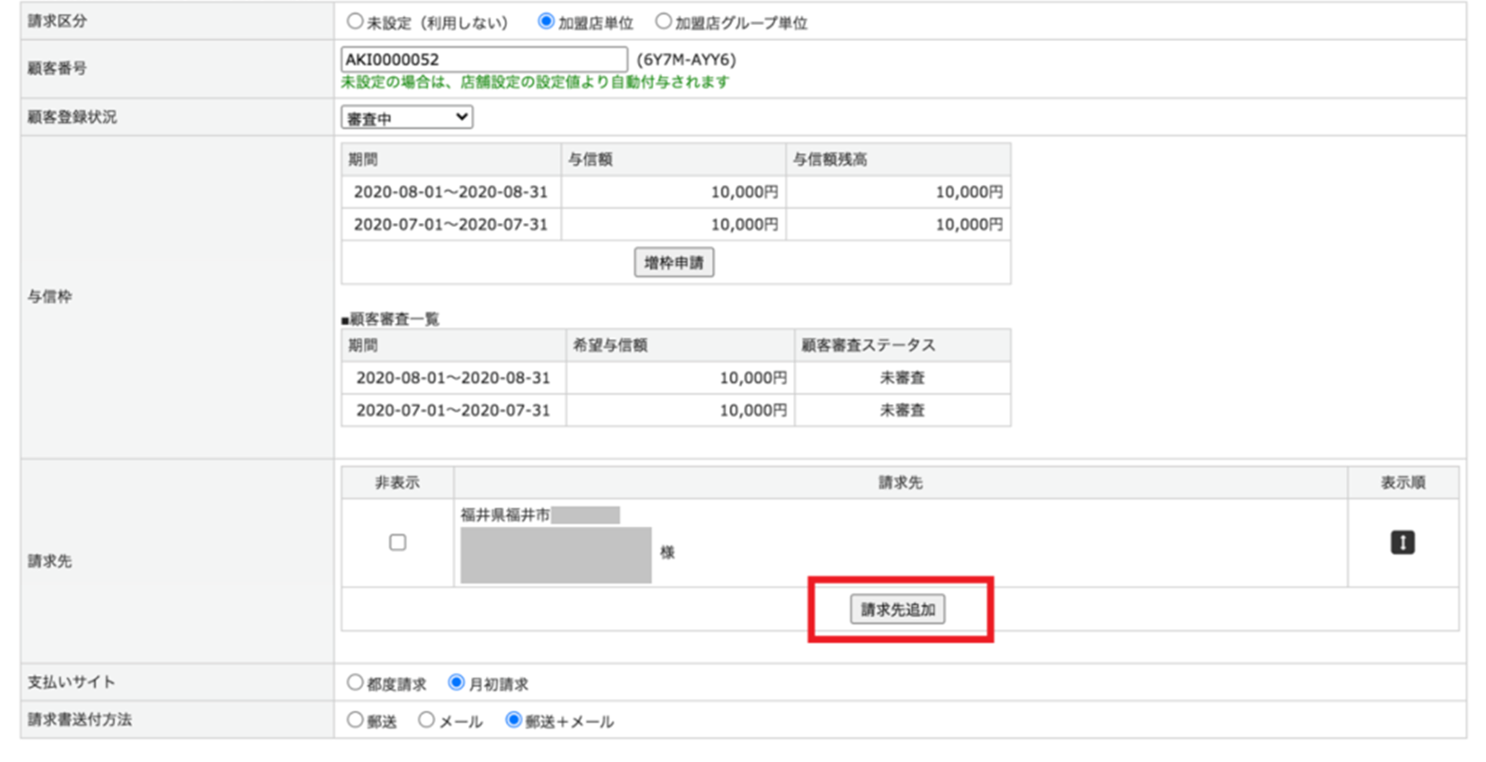Click the 顧客番号 input field
Viewport: 1486px width, 762px height.
click(x=483, y=59)
